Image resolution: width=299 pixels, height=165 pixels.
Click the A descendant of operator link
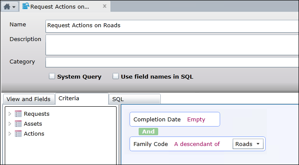click(x=197, y=144)
